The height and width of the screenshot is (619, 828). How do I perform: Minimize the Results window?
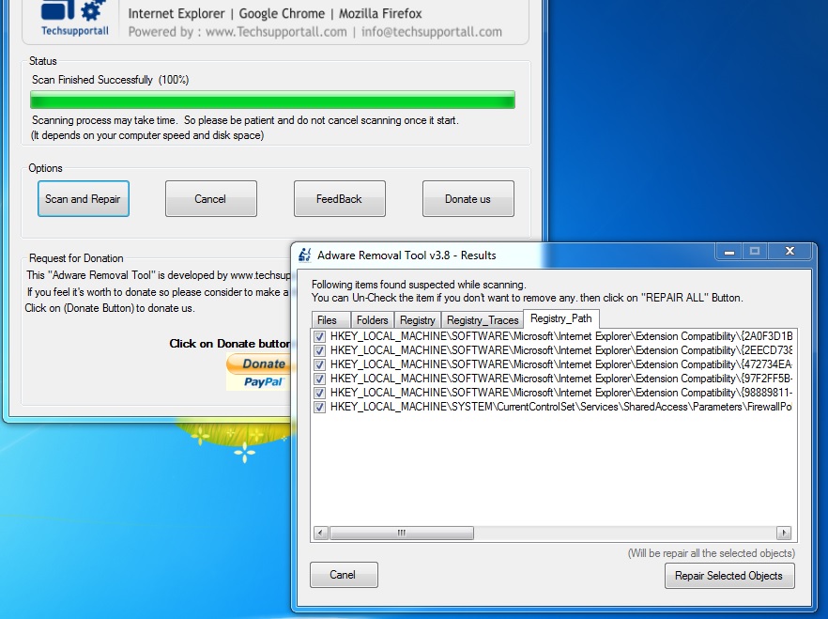point(729,252)
